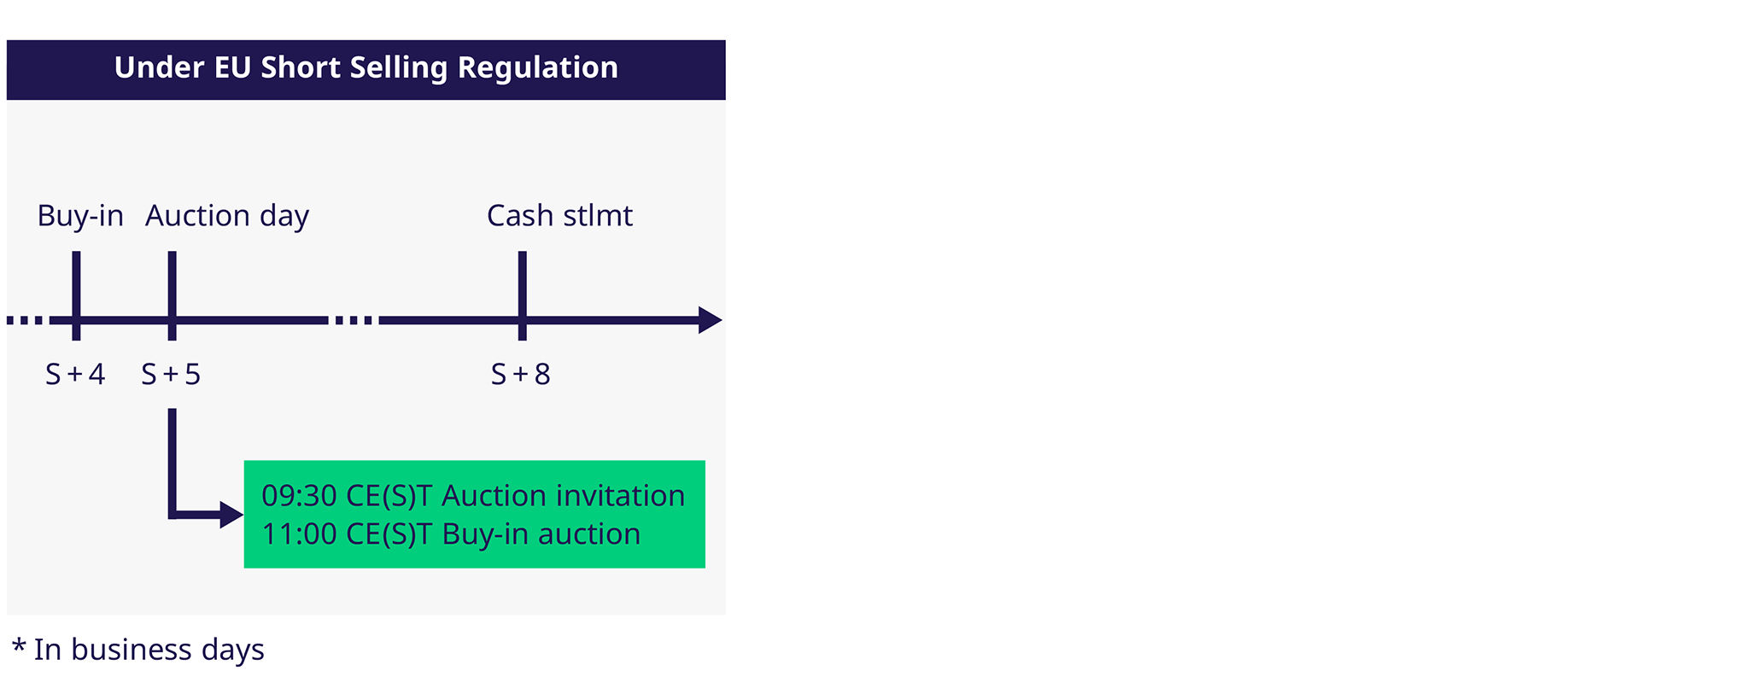Select the '09:30 CE(S)T Auction invitation' line

point(473,496)
